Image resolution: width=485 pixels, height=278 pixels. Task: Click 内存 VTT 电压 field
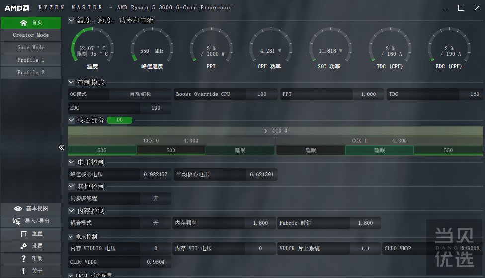tap(224, 248)
